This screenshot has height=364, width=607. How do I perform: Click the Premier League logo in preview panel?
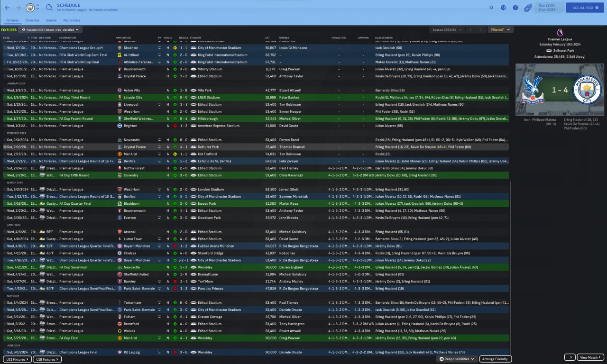(x=560, y=32)
